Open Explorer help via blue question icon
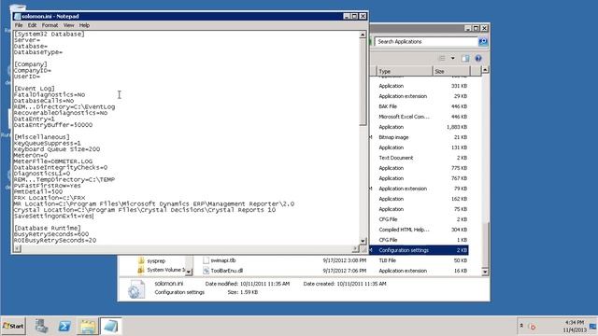Image resolution: width=598 pixels, height=336 pixels. 478,58
